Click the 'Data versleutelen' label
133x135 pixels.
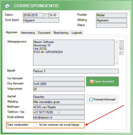click(x=18, y=125)
